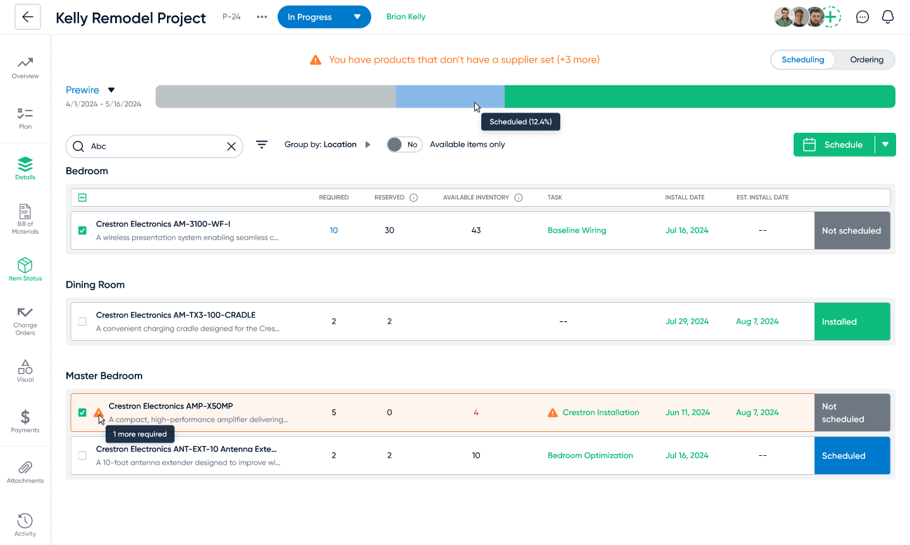Open Item Status in the sidebar
The image size is (910, 545).
(x=25, y=269)
